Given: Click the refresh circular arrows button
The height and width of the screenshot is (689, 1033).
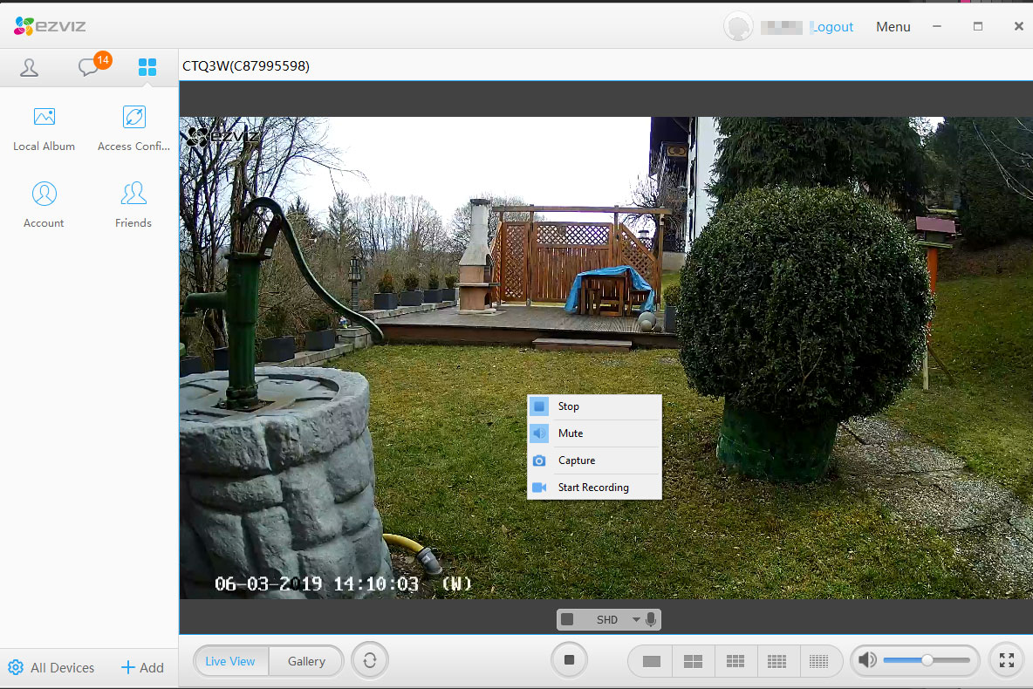Looking at the screenshot, I should click(x=370, y=661).
